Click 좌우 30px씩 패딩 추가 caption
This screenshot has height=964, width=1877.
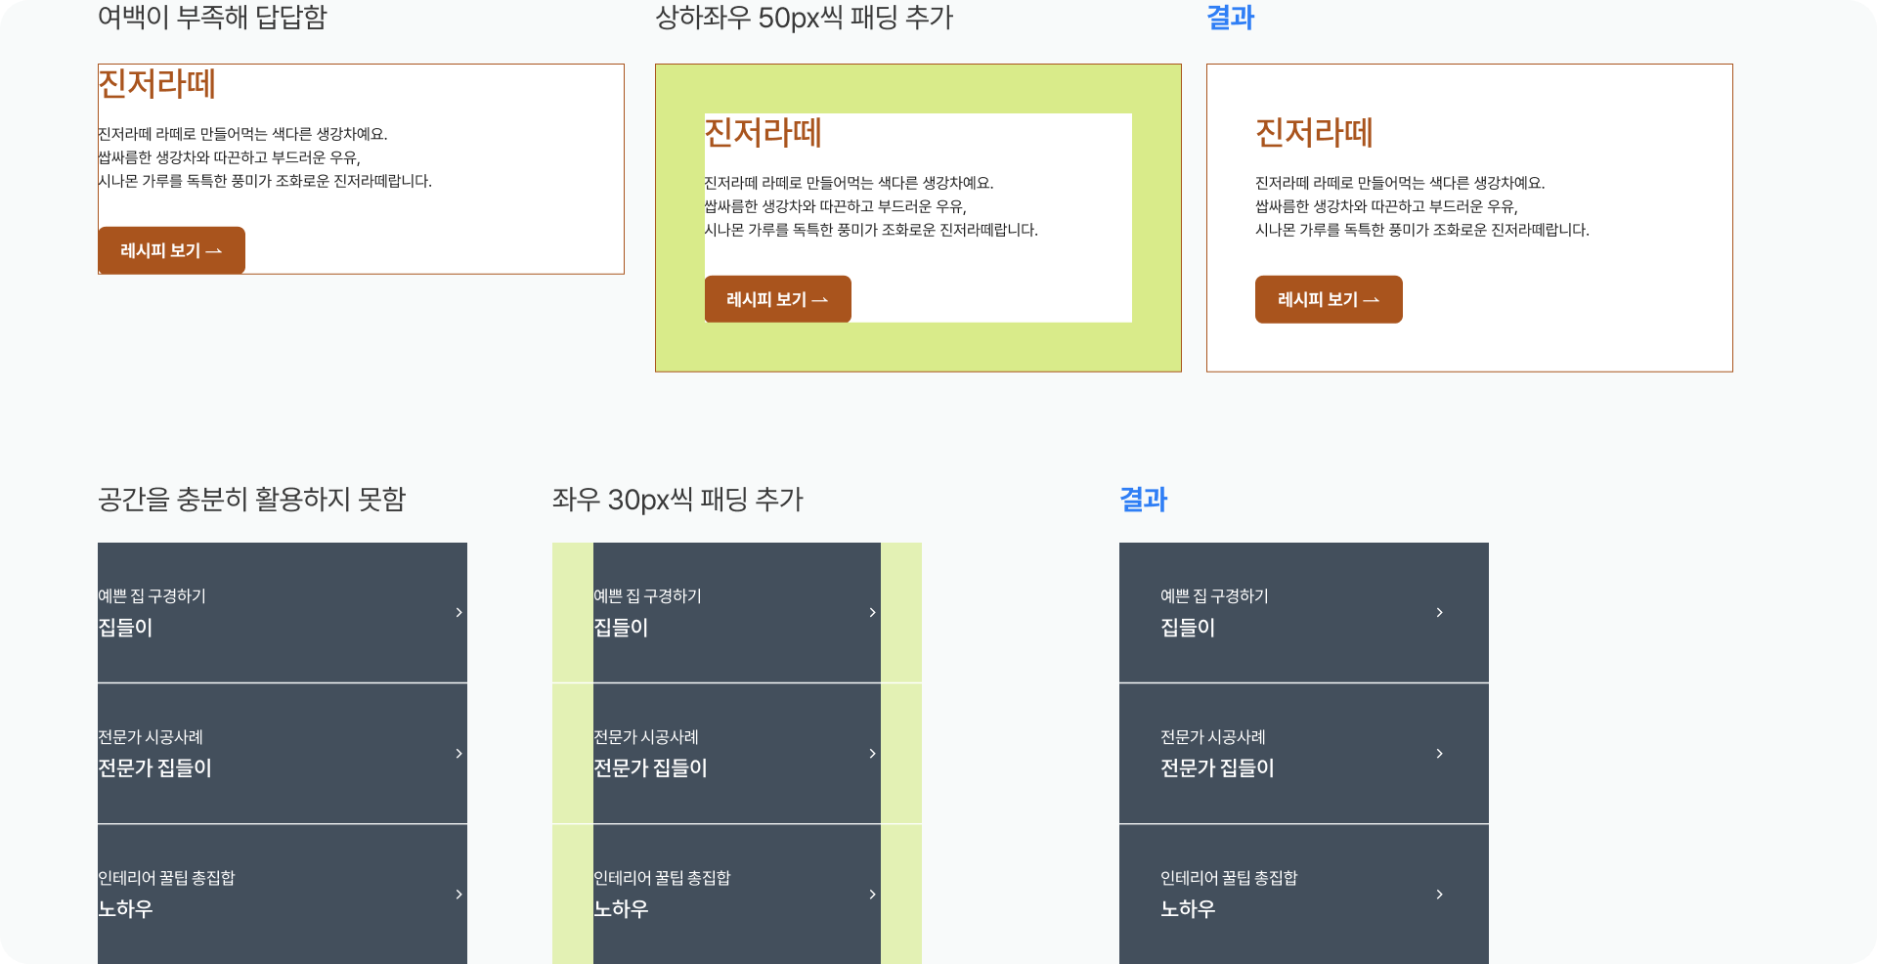[x=677, y=500]
